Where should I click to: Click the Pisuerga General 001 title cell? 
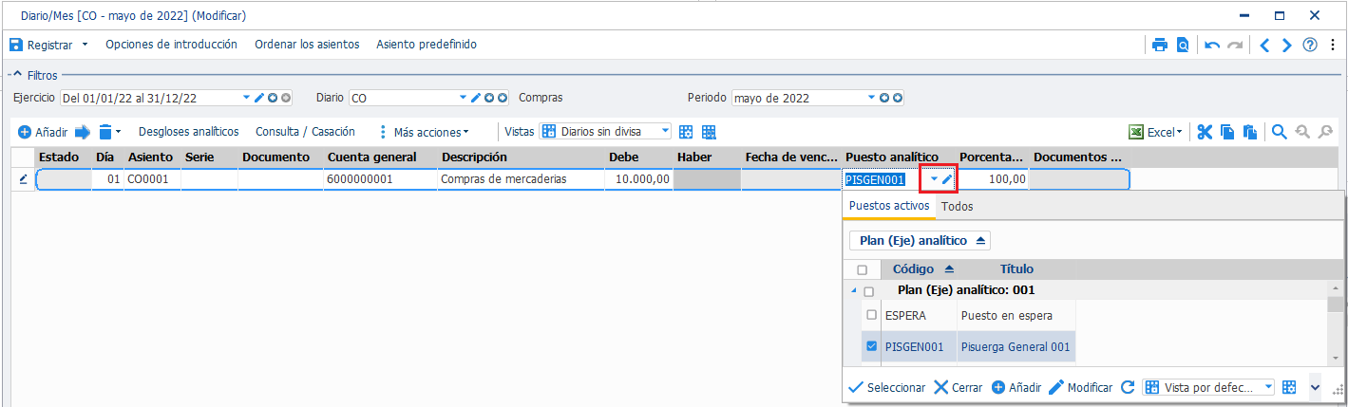pyautogui.click(x=1016, y=346)
